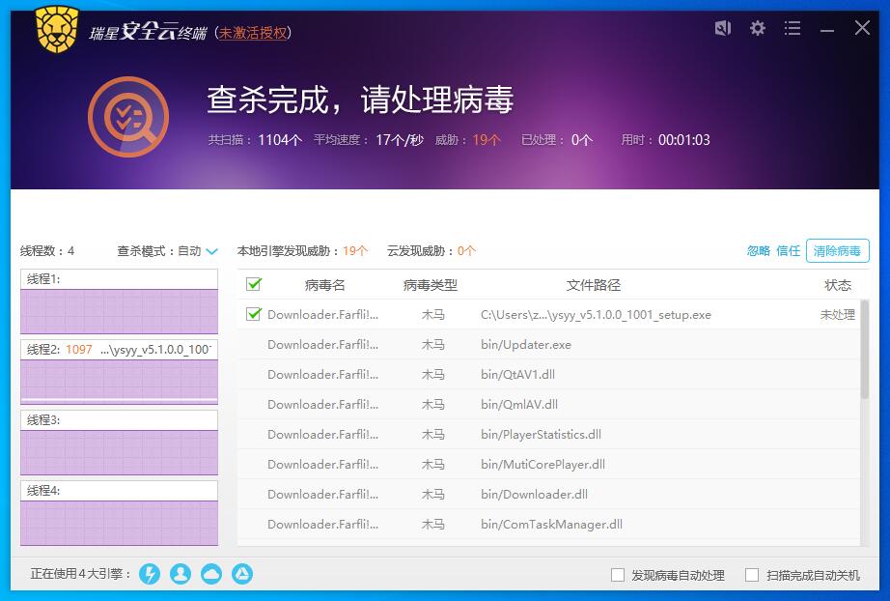
Task: Enable 发现病毒自动处理 checkbox
Action: (618, 575)
